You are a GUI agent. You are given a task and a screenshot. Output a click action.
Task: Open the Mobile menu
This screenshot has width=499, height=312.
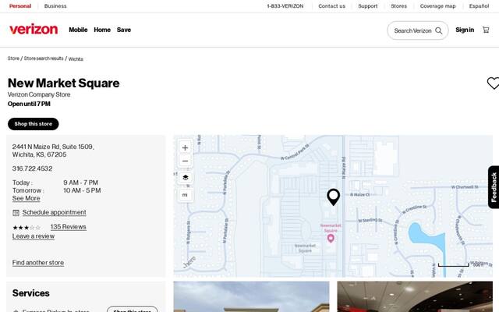point(78,30)
